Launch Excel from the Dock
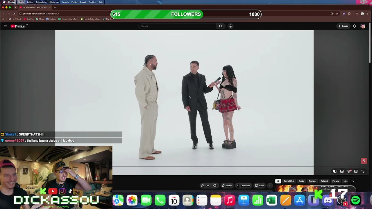The height and width of the screenshot is (209, 372). (272, 200)
